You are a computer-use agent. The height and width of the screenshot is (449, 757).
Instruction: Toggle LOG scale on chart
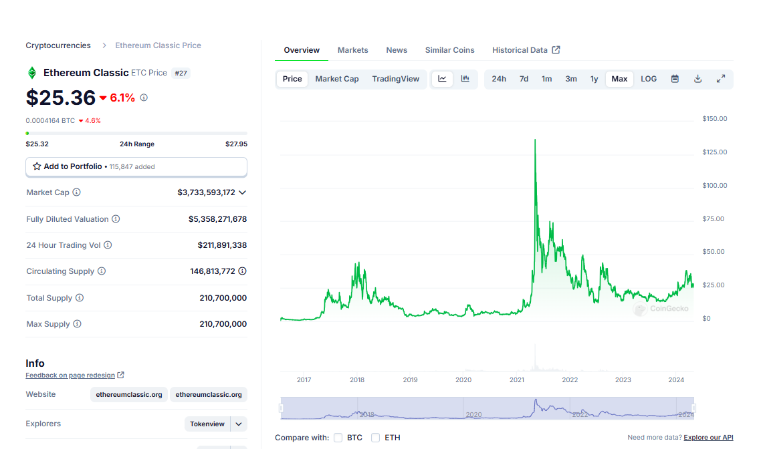(x=649, y=79)
